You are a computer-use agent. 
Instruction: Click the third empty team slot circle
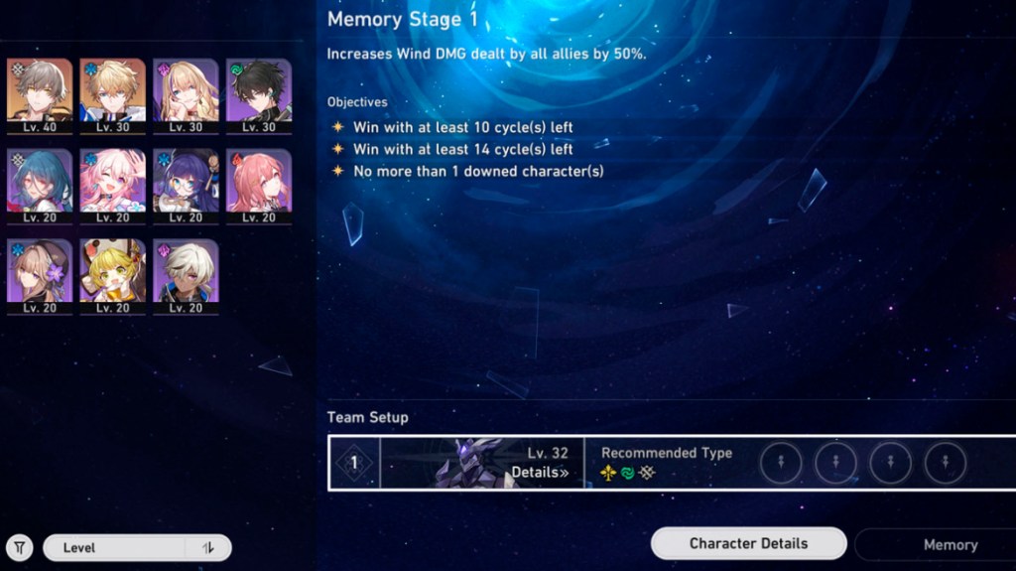point(890,463)
